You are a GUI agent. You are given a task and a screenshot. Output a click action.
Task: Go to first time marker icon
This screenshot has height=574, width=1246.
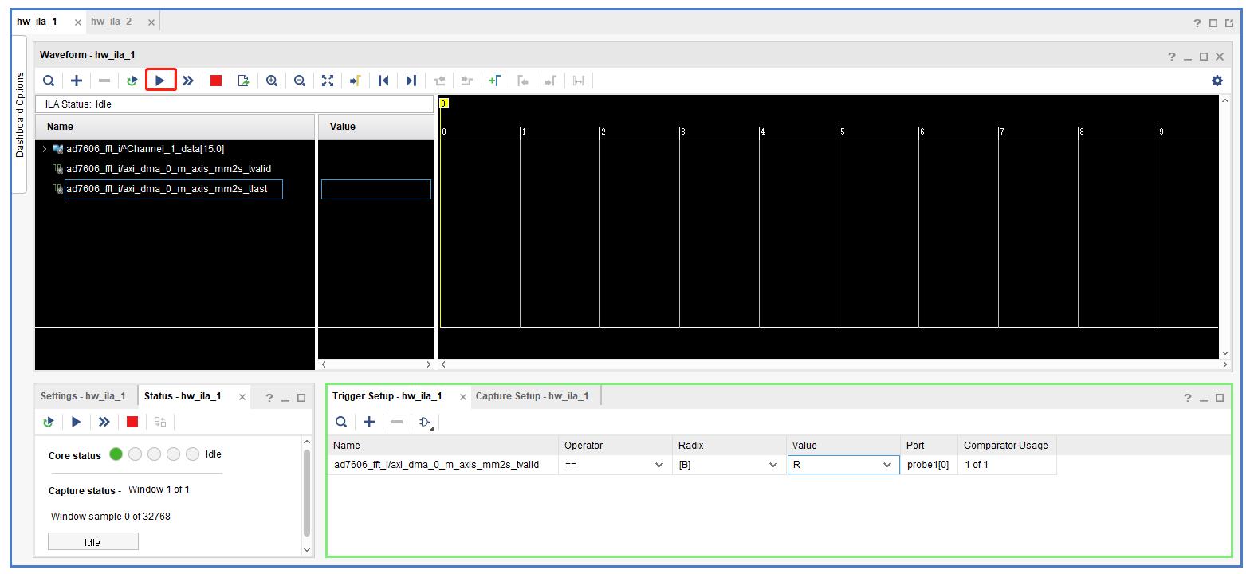click(383, 81)
